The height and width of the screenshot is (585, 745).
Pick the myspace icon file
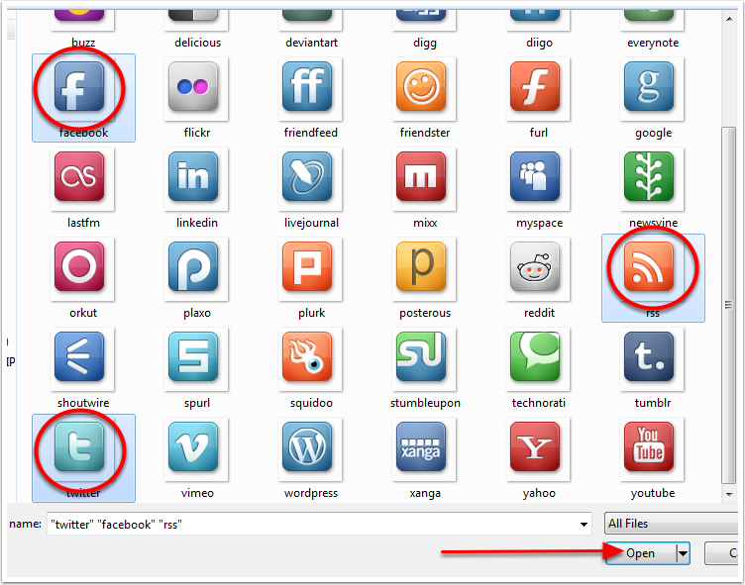coord(535,176)
